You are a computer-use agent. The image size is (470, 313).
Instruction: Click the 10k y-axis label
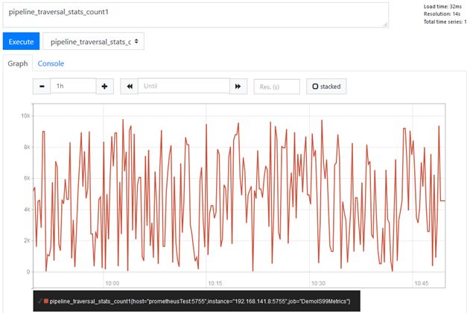(x=25, y=116)
